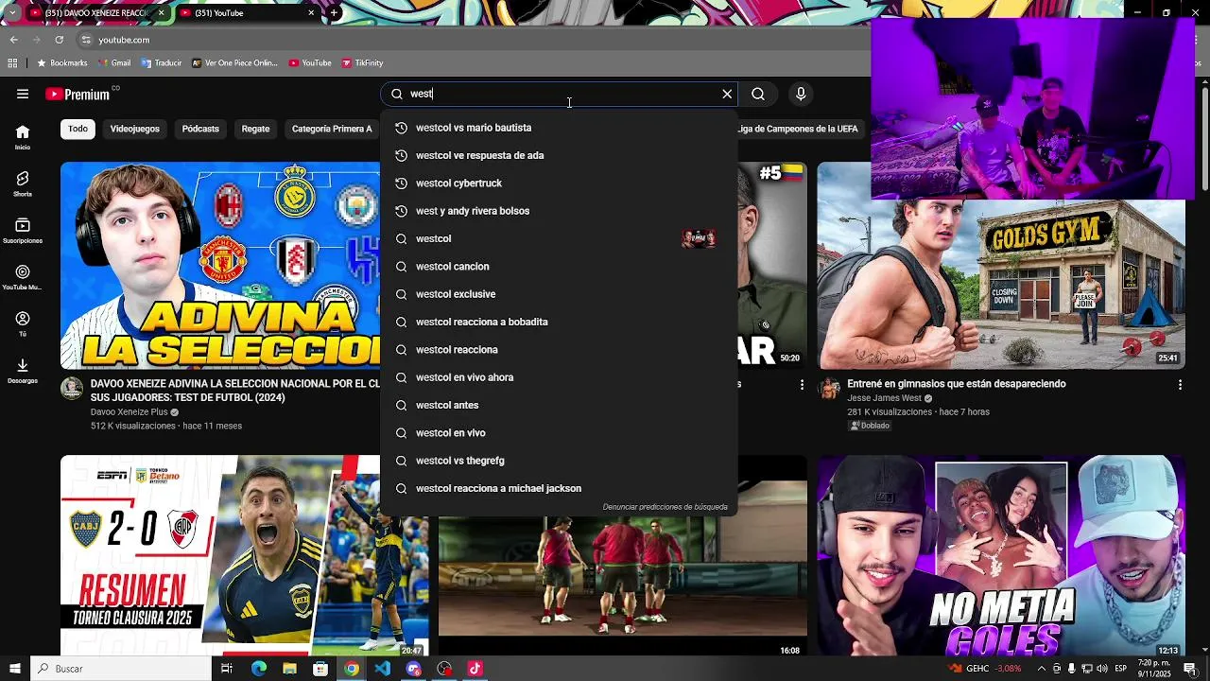Choose suggestion westcol cybertruck
This screenshot has width=1210, height=681.
tap(559, 183)
